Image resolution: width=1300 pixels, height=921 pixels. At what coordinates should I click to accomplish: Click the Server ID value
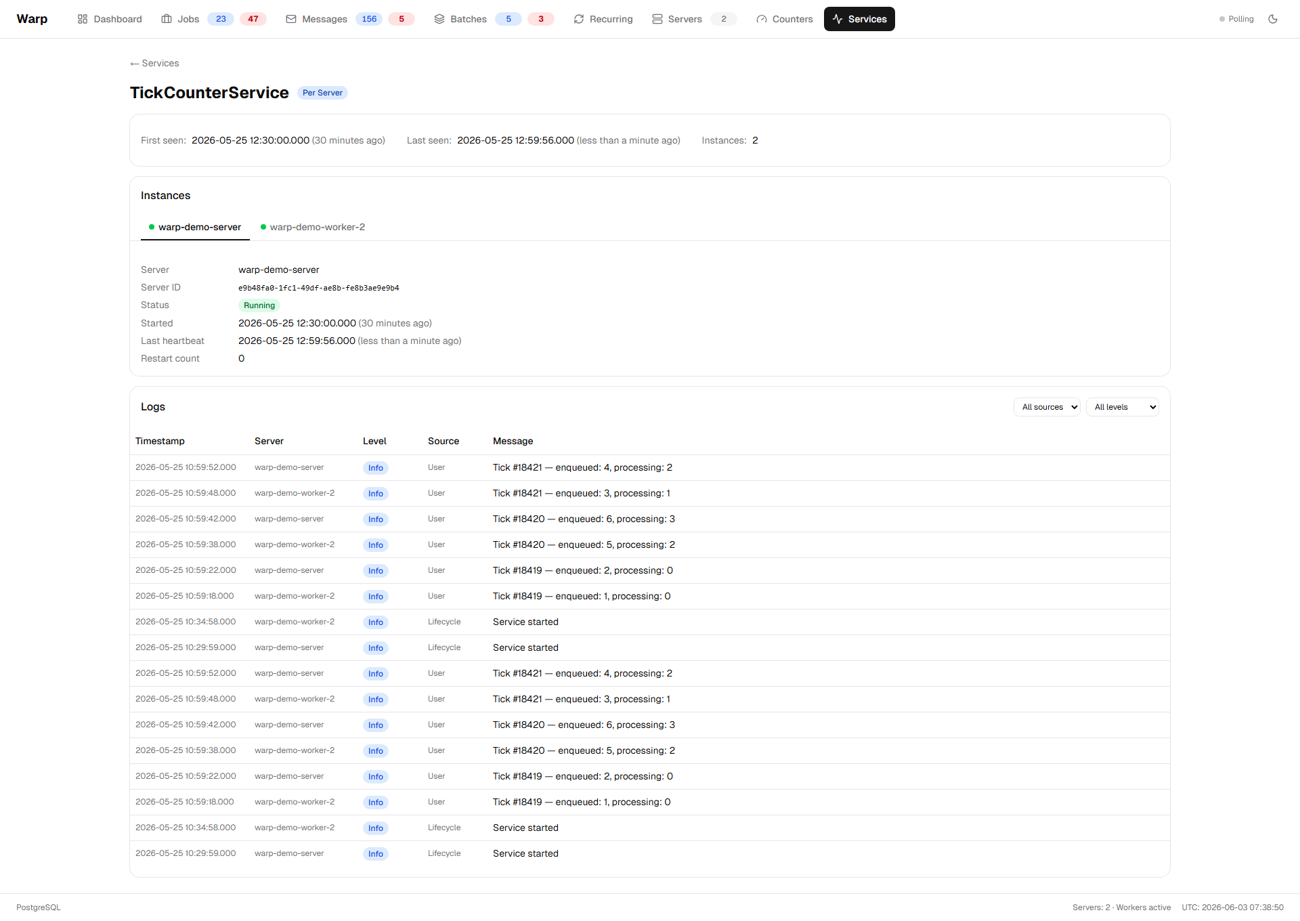pos(319,288)
